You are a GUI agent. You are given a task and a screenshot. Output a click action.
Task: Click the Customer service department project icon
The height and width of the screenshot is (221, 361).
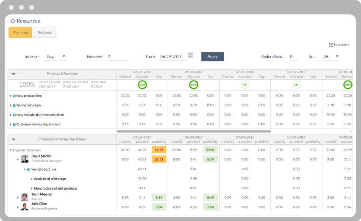14,124
